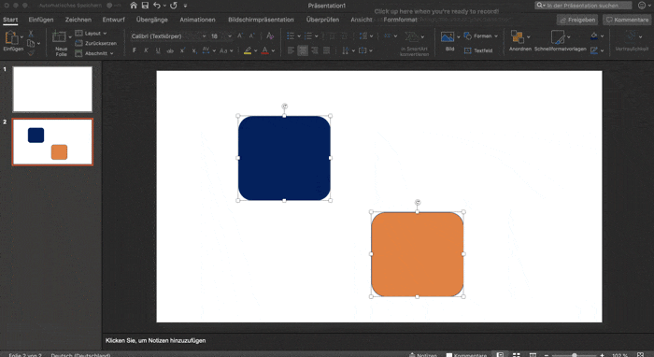Add a new slide with Neue Folie

pyautogui.click(x=59, y=43)
